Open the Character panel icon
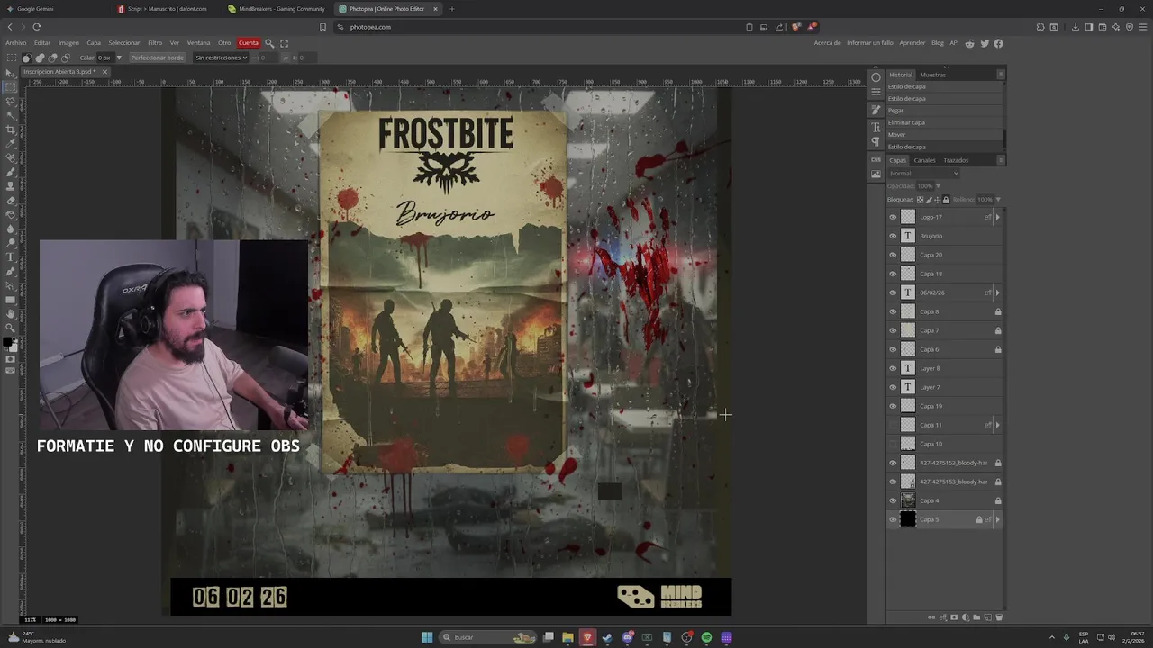The image size is (1153, 648). pyautogui.click(x=876, y=128)
